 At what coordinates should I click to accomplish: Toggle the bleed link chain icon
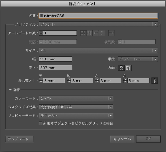coord(155,81)
